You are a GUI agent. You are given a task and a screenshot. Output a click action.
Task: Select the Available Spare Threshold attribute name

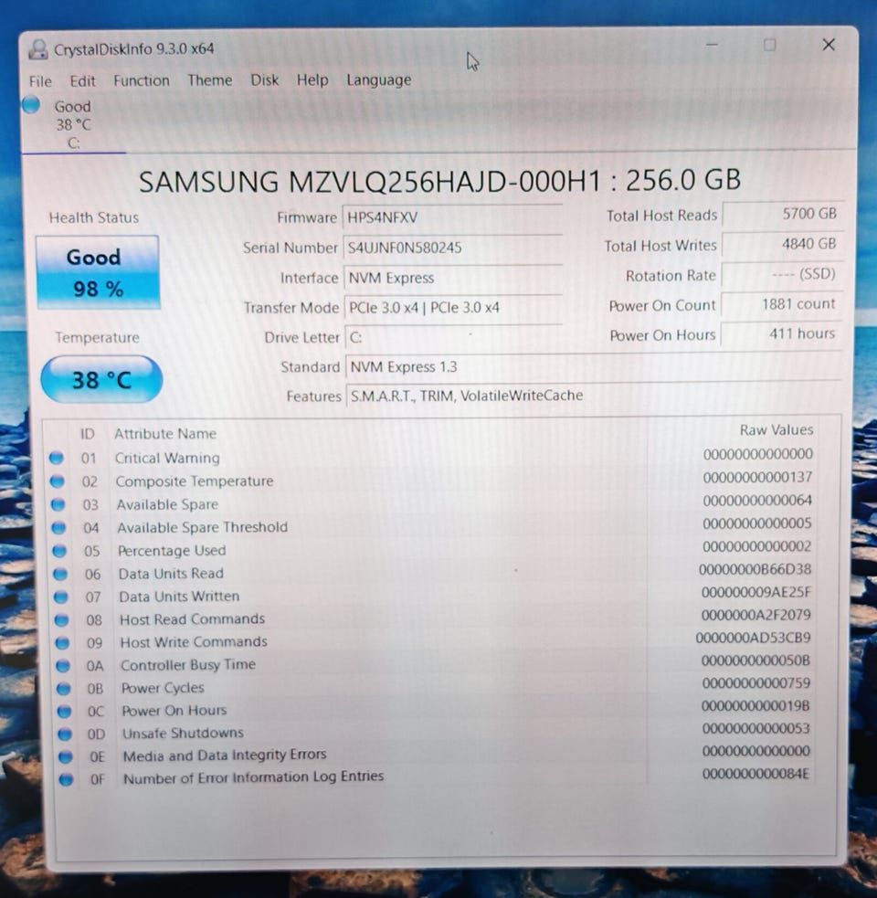point(203,527)
